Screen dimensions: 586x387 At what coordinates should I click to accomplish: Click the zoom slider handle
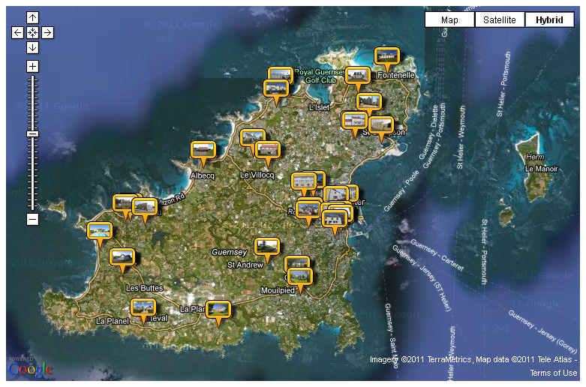click(32, 133)
